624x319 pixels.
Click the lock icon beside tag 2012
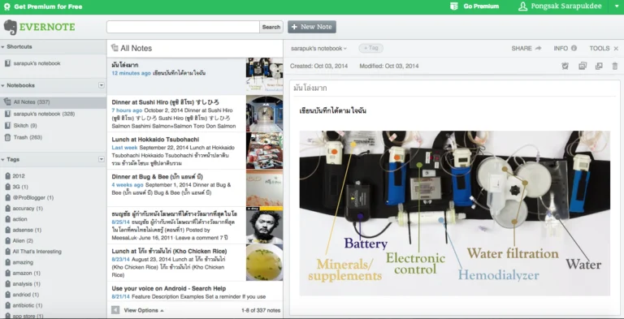7,176
